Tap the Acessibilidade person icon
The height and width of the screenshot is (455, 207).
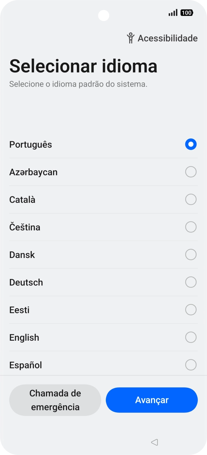click(131, 38)
